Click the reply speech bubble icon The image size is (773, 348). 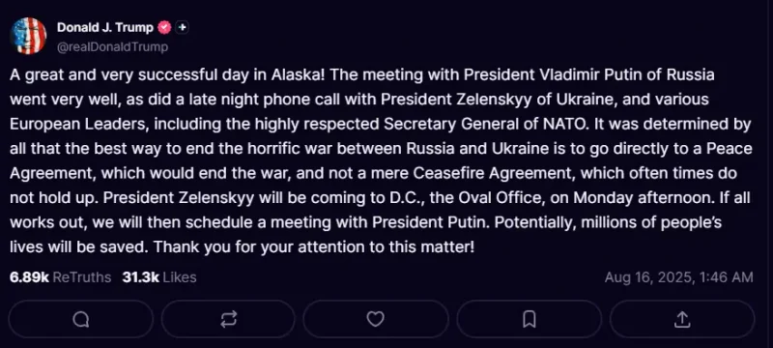click(x=81, y=319)
